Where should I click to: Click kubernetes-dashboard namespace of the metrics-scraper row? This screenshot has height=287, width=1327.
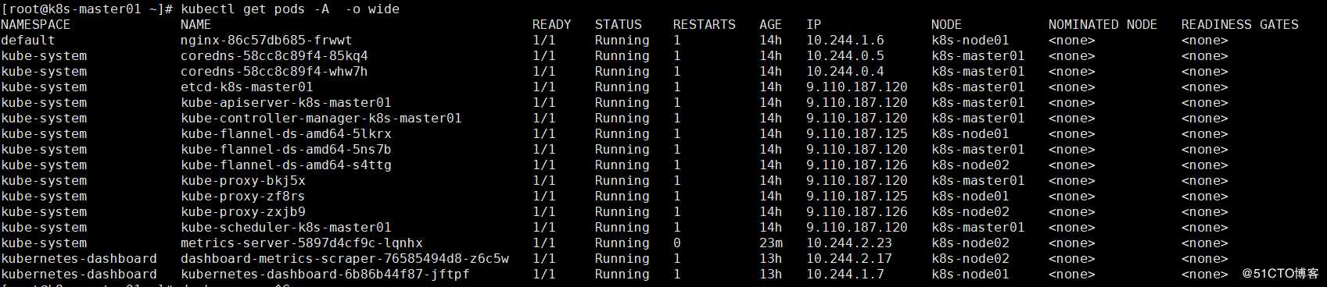point(79,259)
